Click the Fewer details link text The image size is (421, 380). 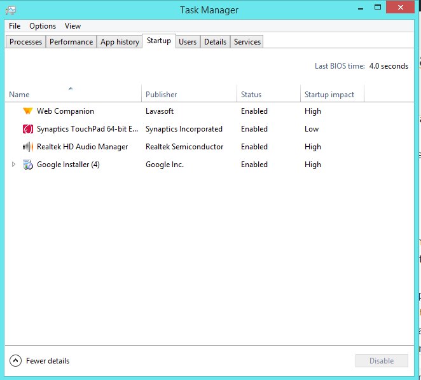(x=48, y=361)
